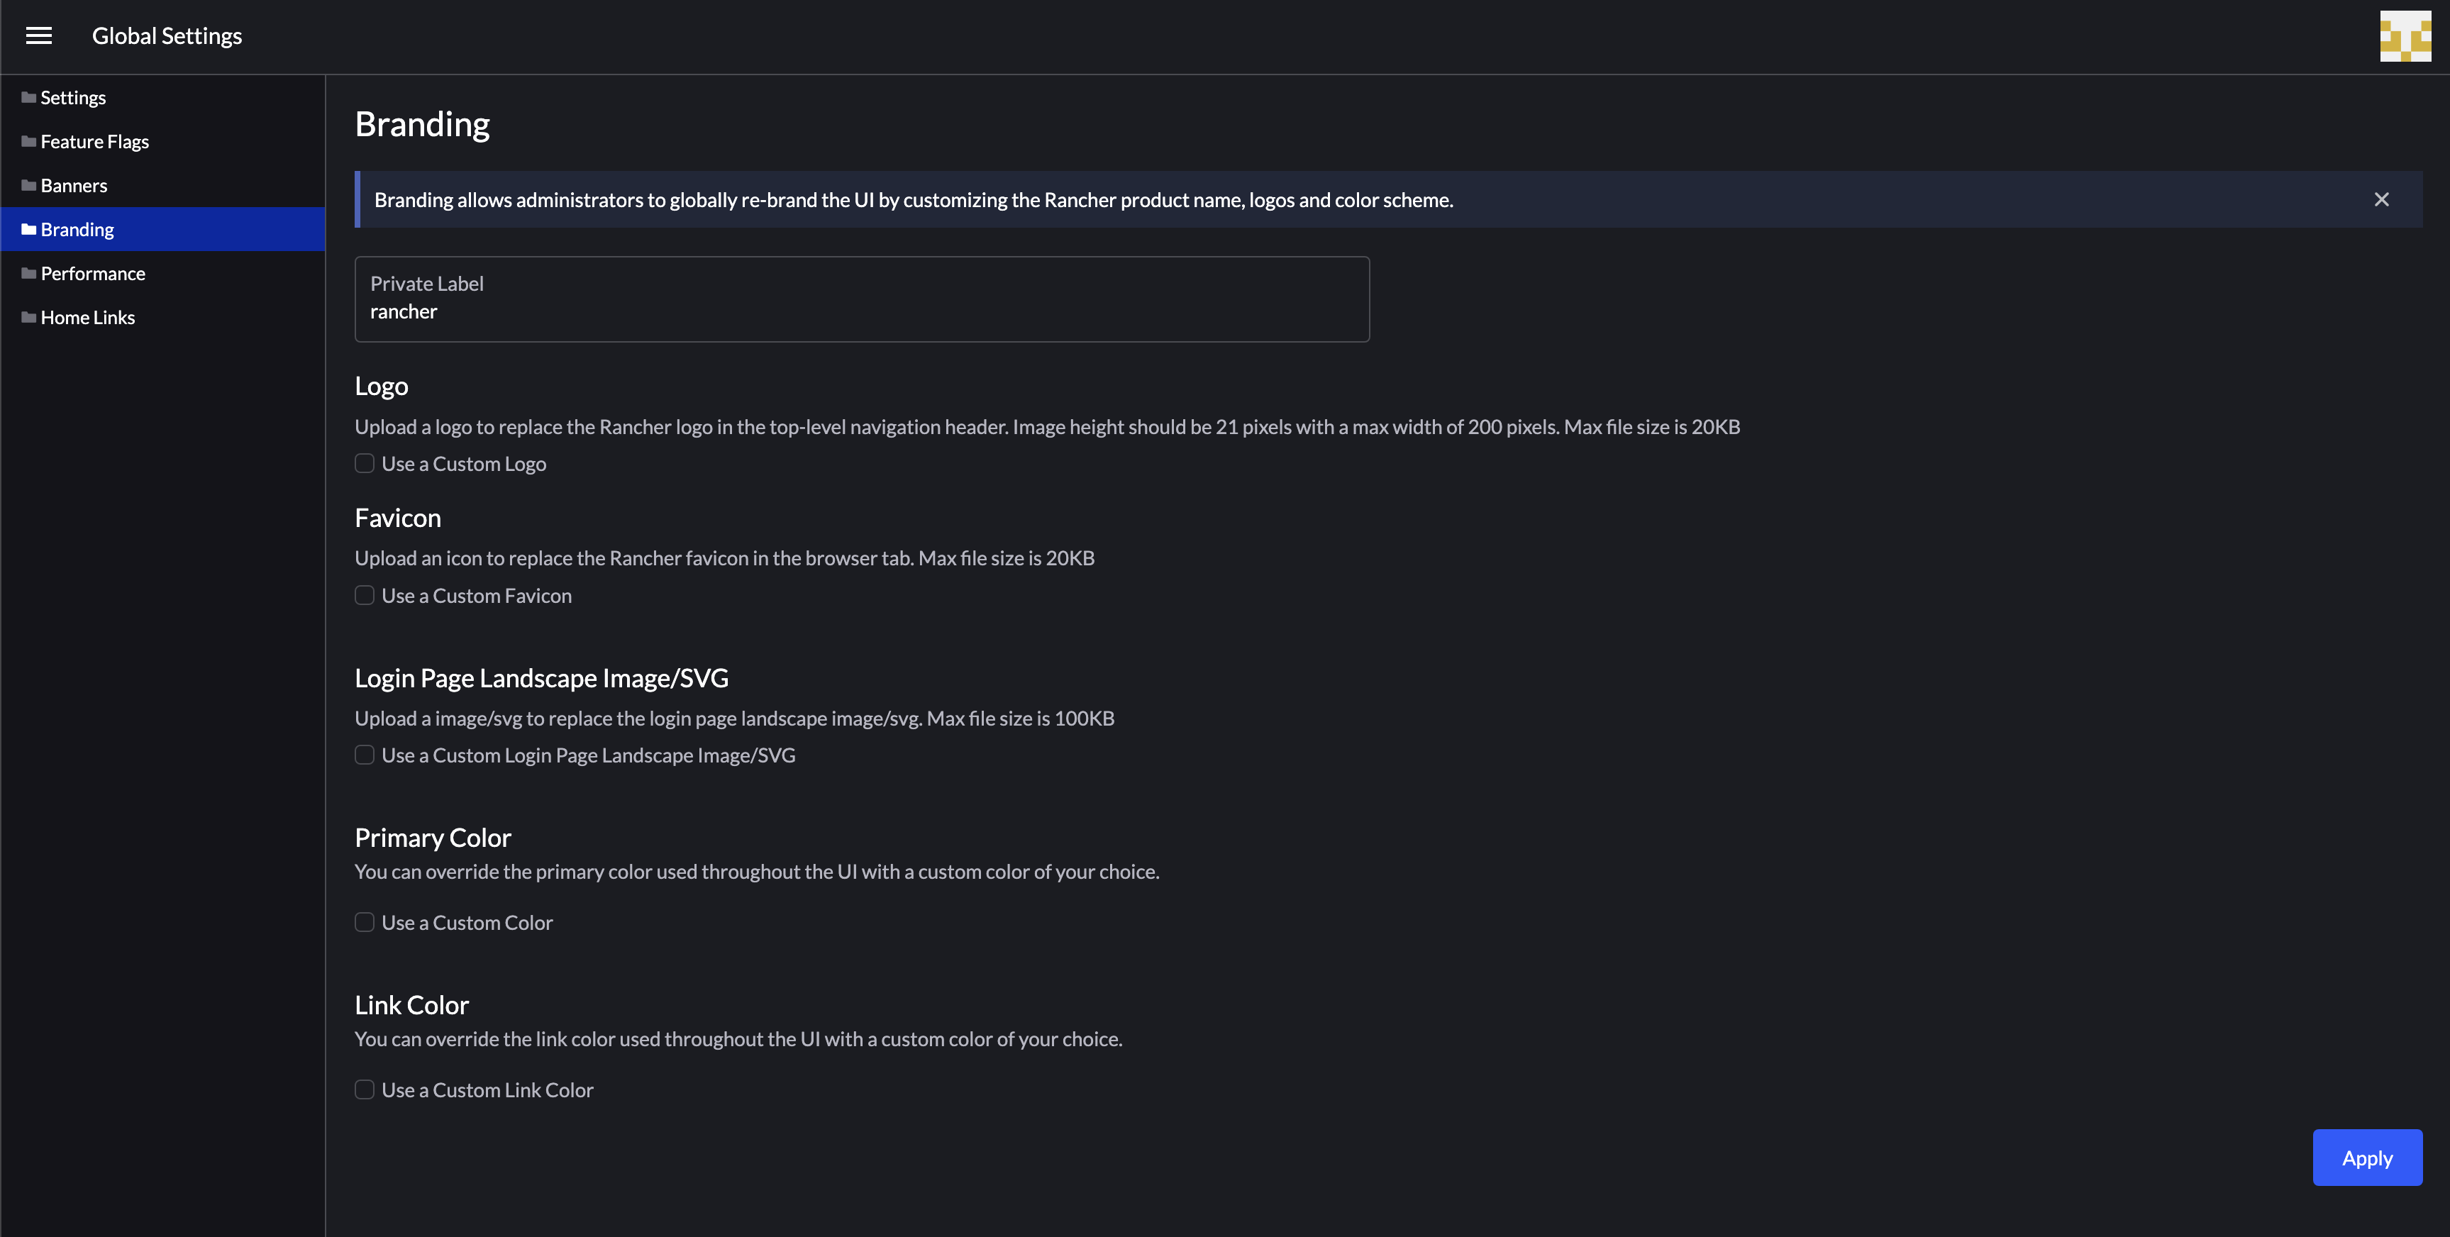
Task: Apply the branding changes
Action: tap(2367, 1157)
